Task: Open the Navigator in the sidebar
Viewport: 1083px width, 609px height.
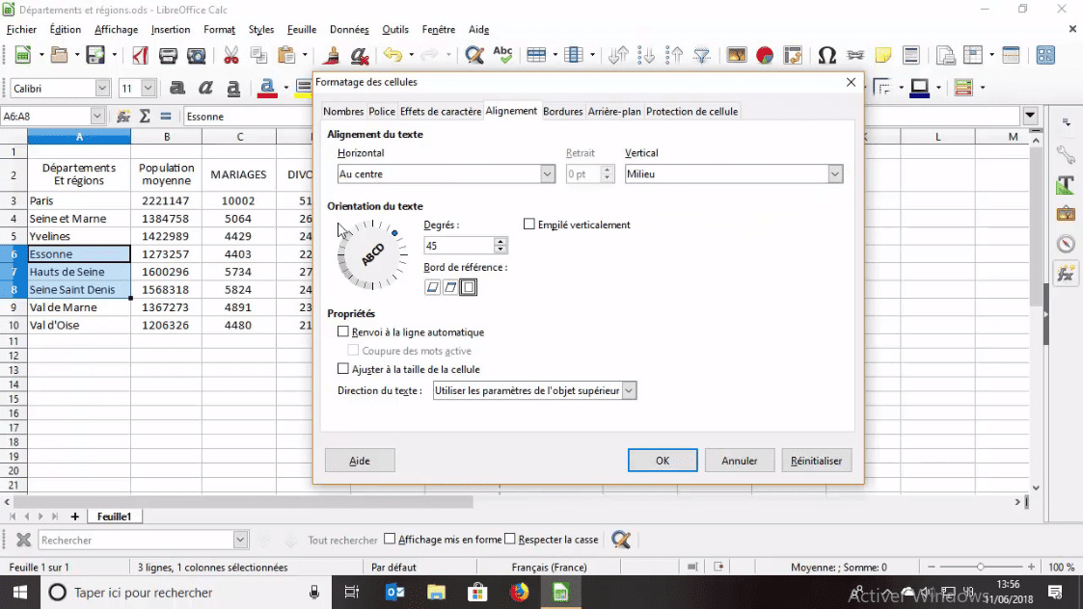Action: coord(1066,243)
